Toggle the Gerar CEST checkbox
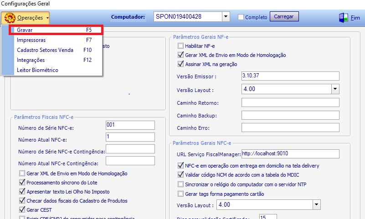 pos(22,209)
